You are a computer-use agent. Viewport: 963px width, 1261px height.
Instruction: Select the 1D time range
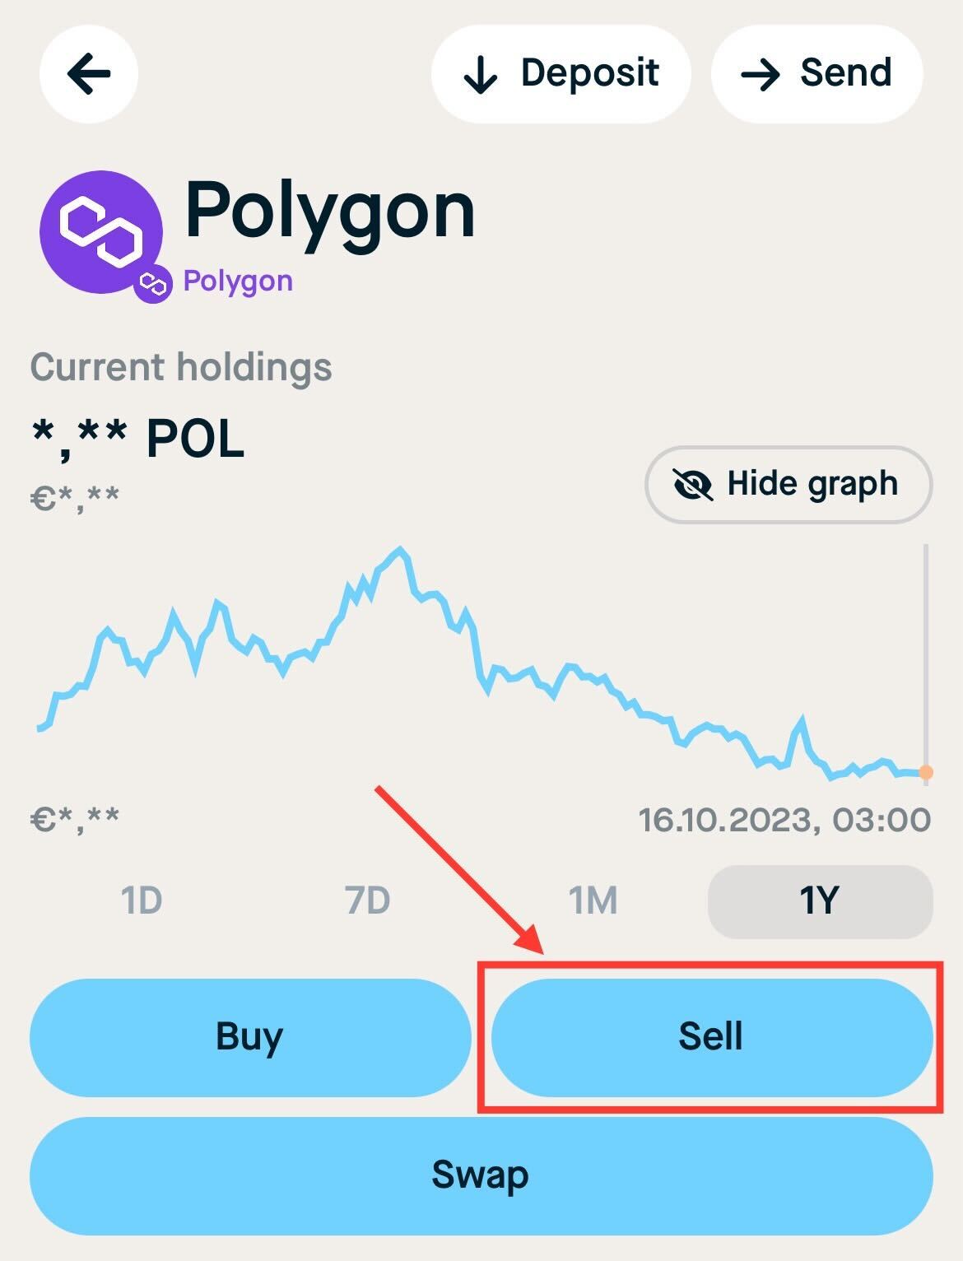142,900
